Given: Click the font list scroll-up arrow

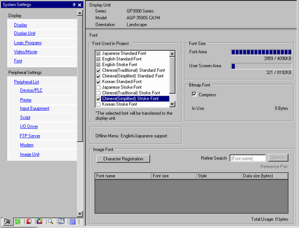Looking at the screenshot, I should pos(172,54).
